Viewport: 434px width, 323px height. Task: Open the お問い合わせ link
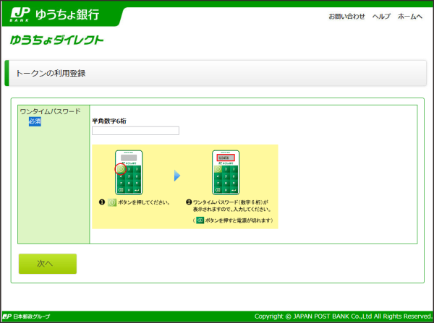[346, 17]
